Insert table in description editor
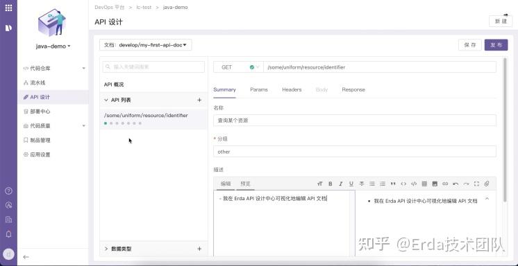Viewport: 518px width, 266px height. pos(424,184)
